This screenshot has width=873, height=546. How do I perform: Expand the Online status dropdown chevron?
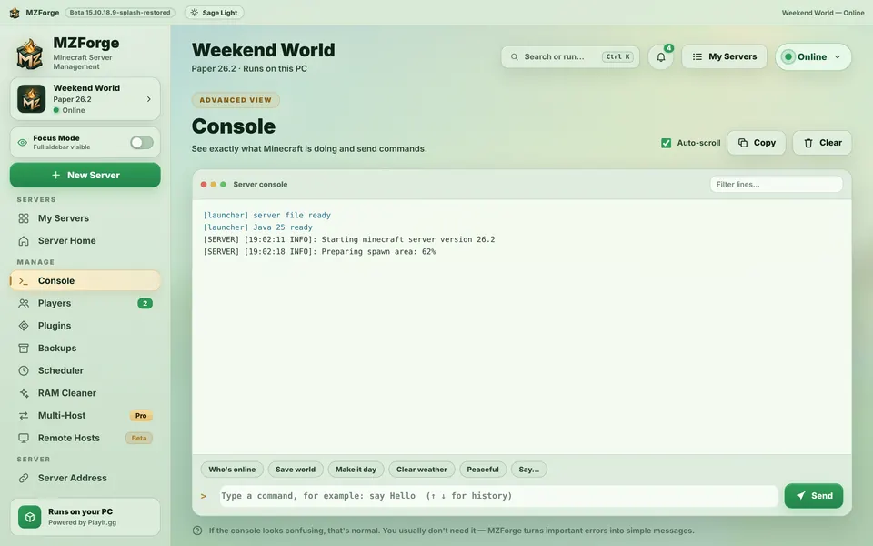pos(838,56)
